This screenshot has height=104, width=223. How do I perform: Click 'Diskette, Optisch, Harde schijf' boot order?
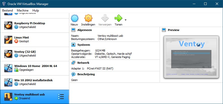click(113, 54)
